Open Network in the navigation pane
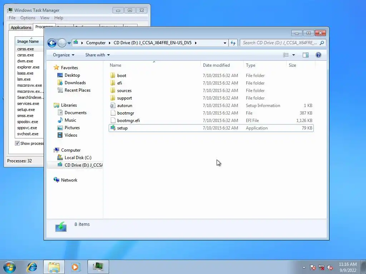The height and width of the screenshot is (274, 366). click(x=69, y=180)
